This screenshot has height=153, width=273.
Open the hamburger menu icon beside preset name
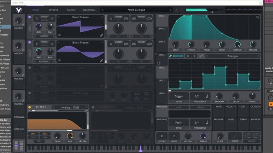pos(181,10)
